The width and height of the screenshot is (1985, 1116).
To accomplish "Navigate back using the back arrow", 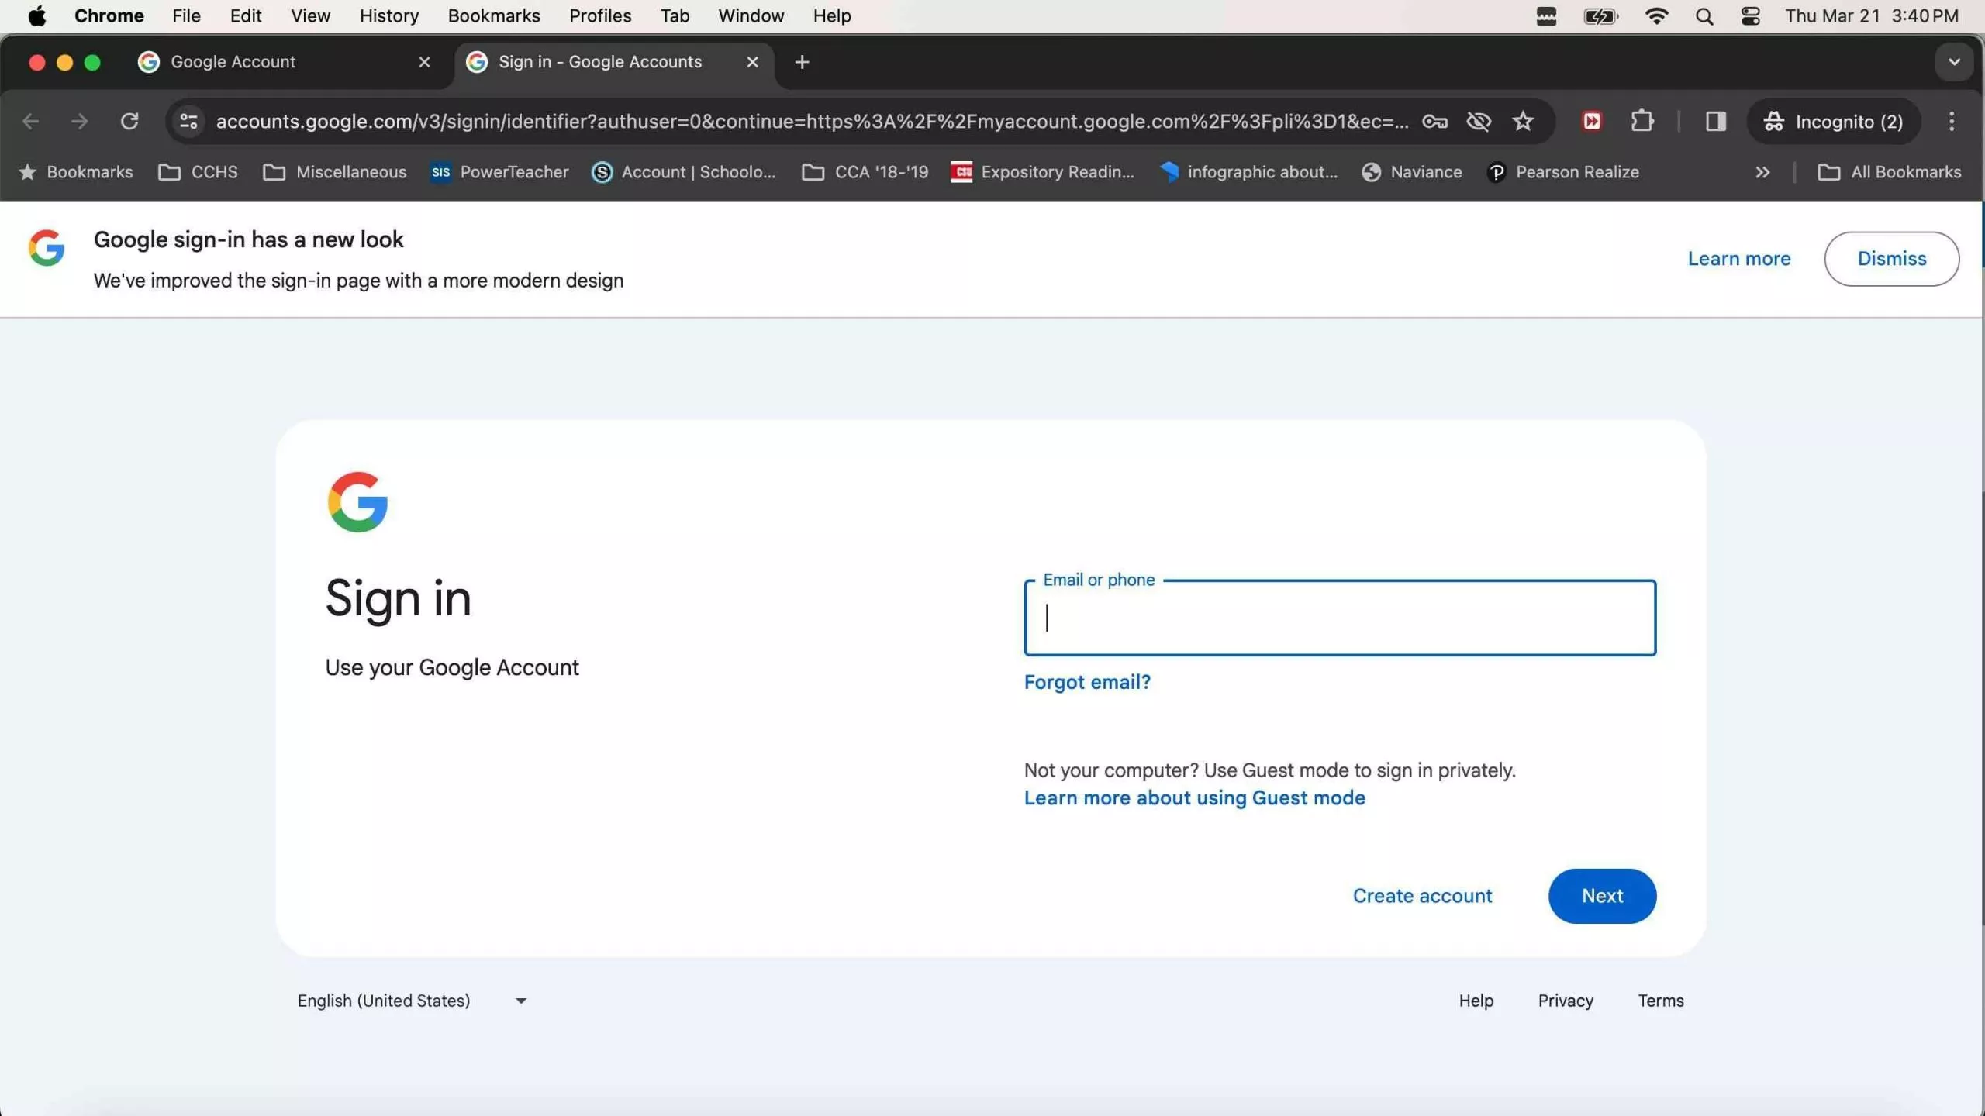I will click(x=31, y=121).
